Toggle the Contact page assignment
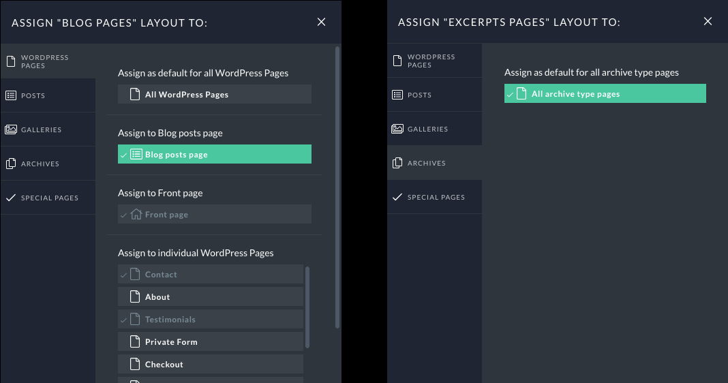The height and width of the screenshot is (383, 728). (211, 275)
